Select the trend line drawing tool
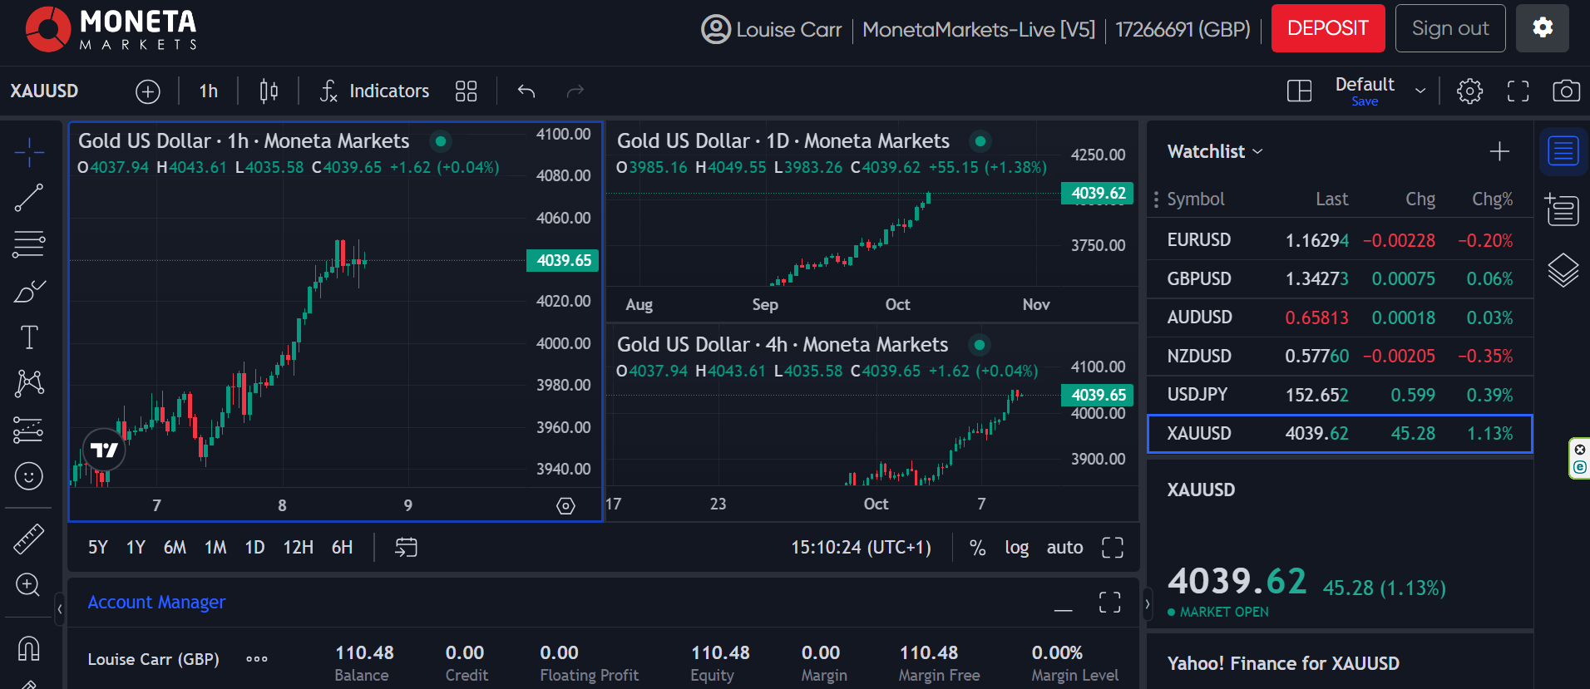This screenshot has height=689, width=1590. click(x=29, y=198)
